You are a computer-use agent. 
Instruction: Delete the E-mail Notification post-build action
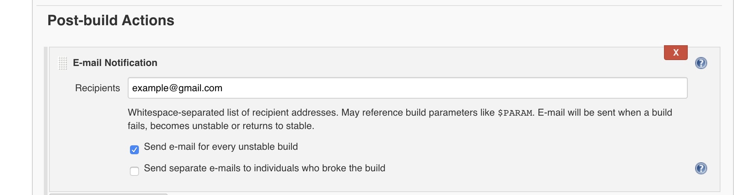(x=675, y=53)
